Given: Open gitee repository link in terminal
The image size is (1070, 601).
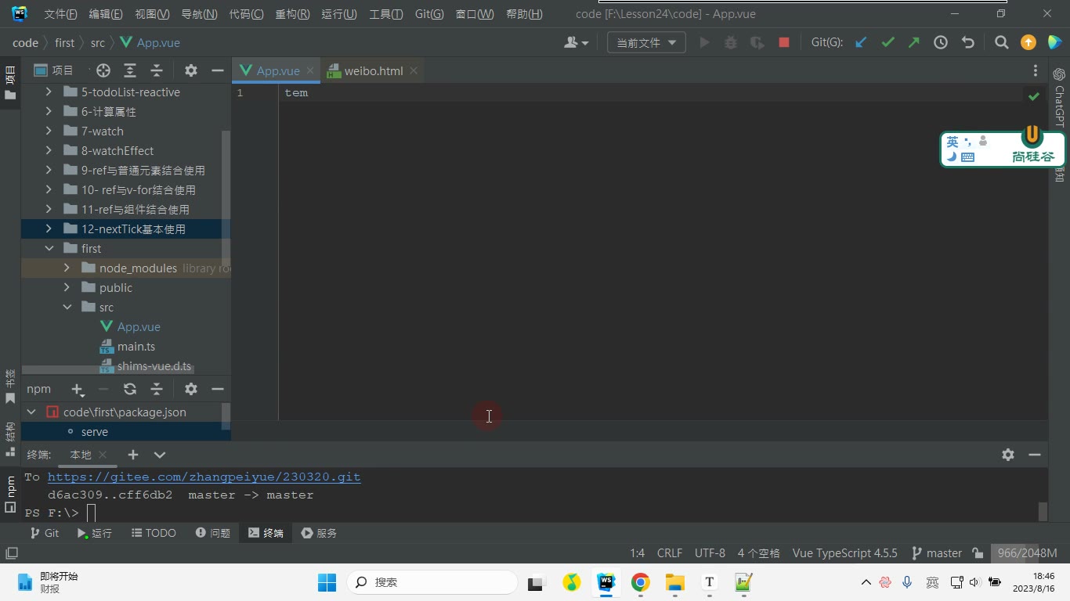Looking at the screenshot, I should [x=204, y=477].
